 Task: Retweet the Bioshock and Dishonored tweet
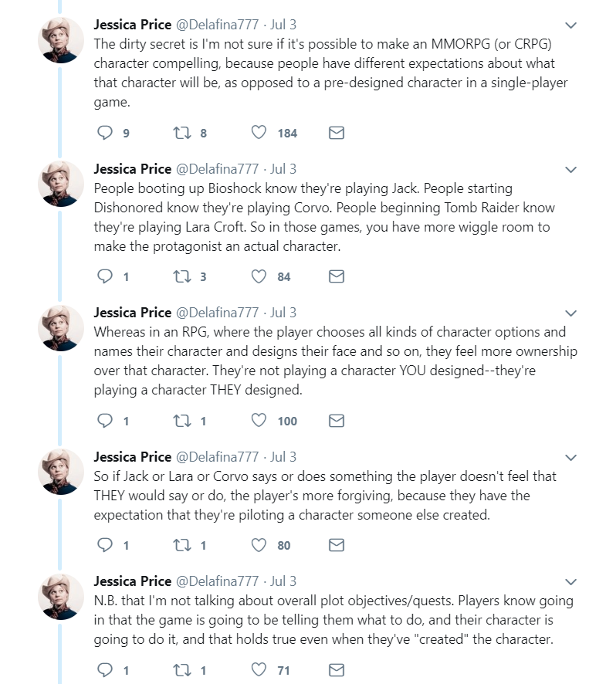(182, 276)
